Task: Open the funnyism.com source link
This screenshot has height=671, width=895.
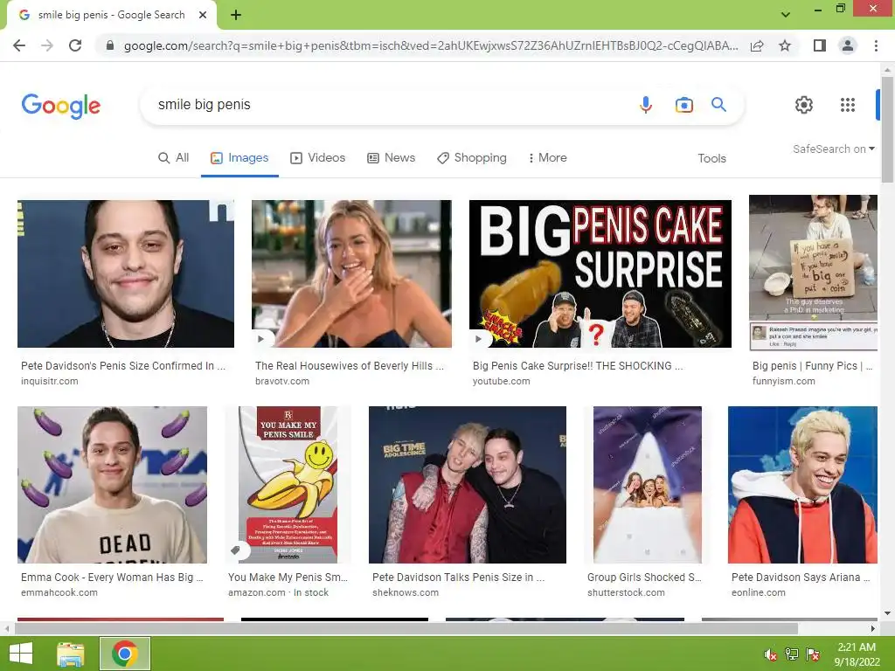Action: tap(784, 381)
